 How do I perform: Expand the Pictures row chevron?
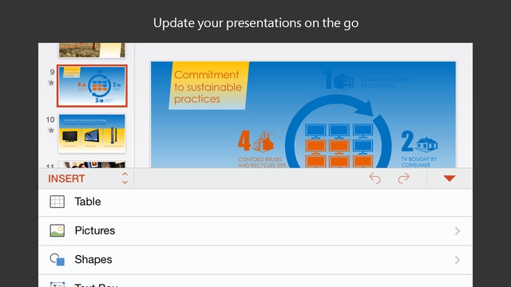click(458, 231)
